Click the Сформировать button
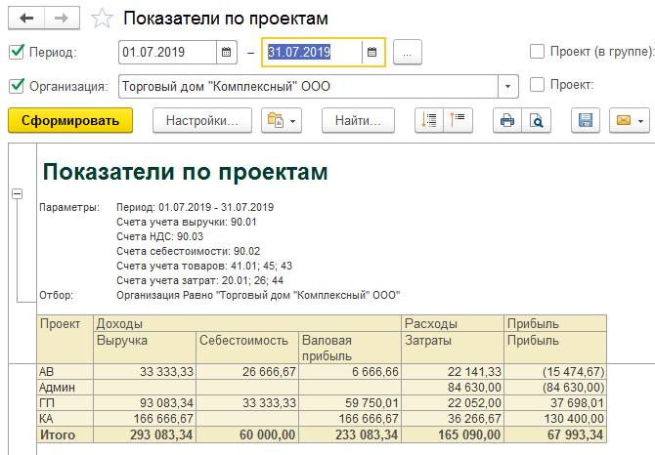The height and width of the screenshot is (455, 655). (x=70, y=120)
